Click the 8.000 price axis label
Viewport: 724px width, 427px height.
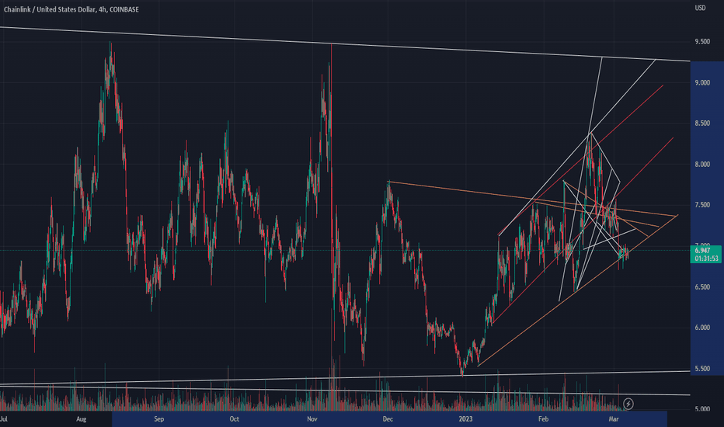(x=702, y=165)
